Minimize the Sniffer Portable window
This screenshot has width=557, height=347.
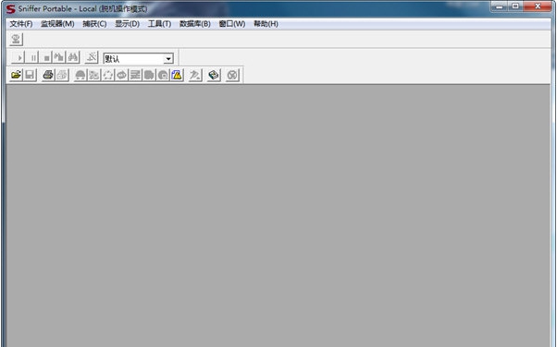[x=500, y=6]
